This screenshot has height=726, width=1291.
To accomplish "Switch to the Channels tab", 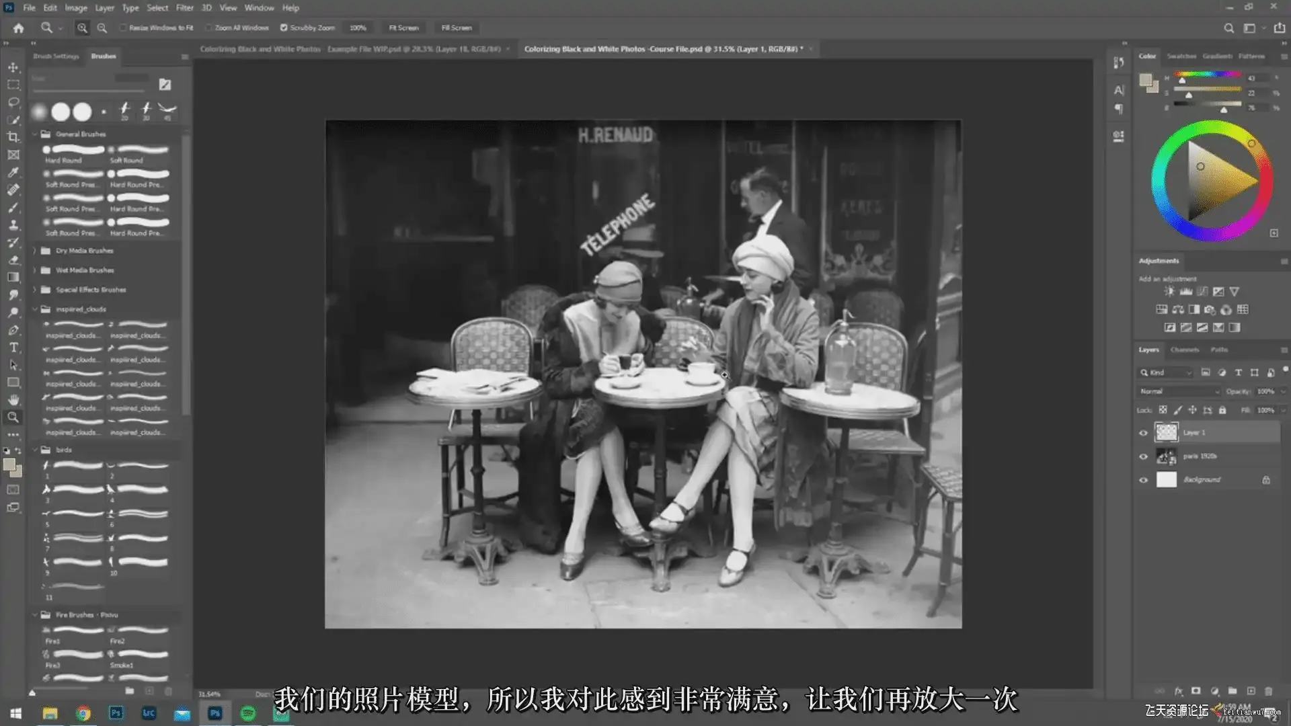I will [x=1184, y=350].
